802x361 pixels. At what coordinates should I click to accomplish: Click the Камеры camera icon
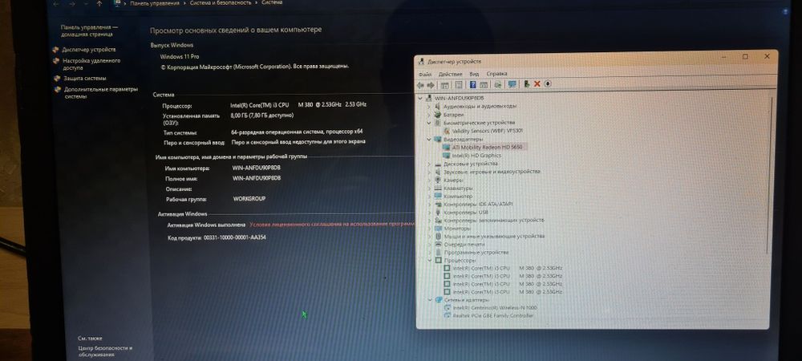[x=438, y=180]
